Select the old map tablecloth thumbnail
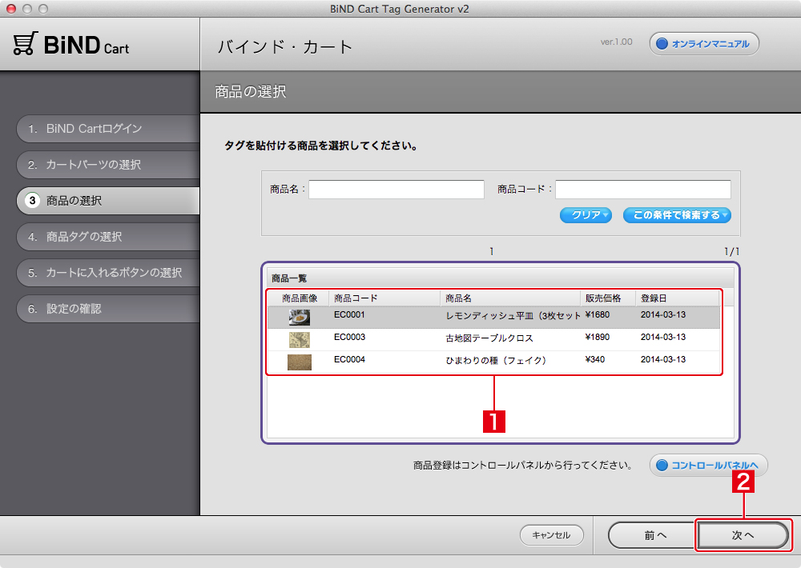This screenshot has height=568, width=801. click(300, 340)
